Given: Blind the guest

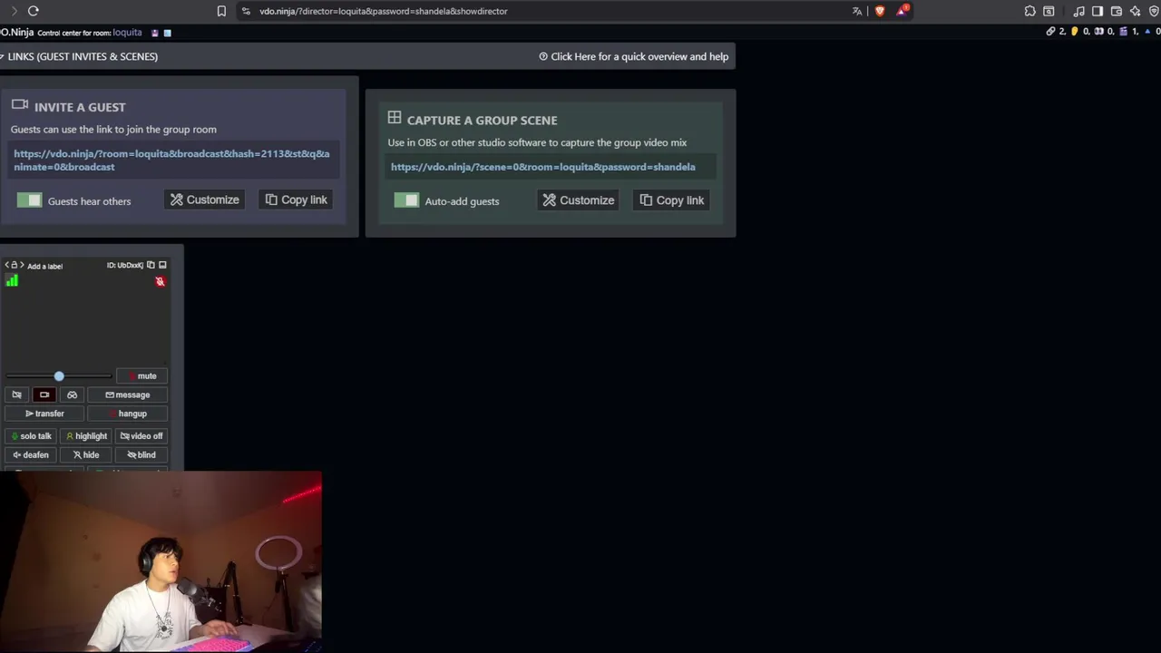Looking at the screenshot, I should pos(141,455).
